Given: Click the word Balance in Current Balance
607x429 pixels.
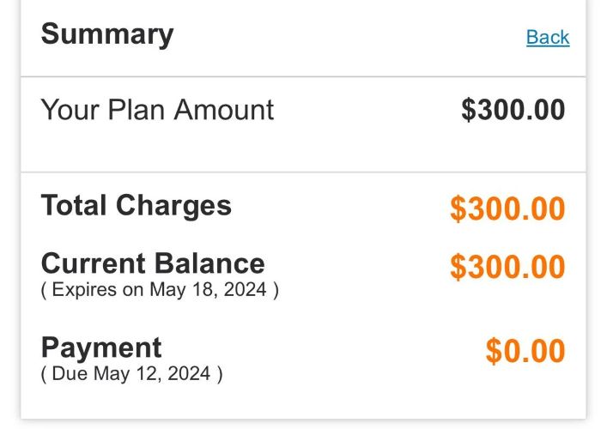Looking at the screenshot, I should pos(211,263).
